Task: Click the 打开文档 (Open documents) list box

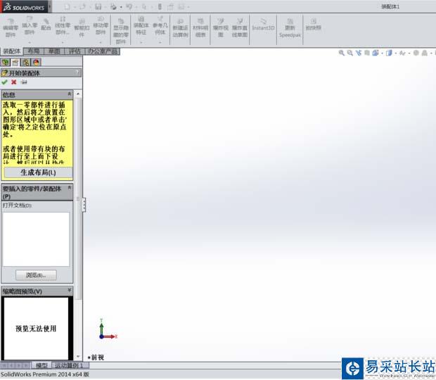Action: click(x=36, y=239)
